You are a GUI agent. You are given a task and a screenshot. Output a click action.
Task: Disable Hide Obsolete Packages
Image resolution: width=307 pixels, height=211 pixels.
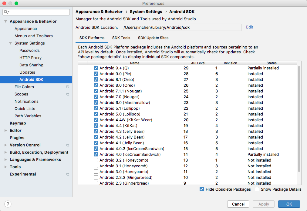click(x=202, y=189)
